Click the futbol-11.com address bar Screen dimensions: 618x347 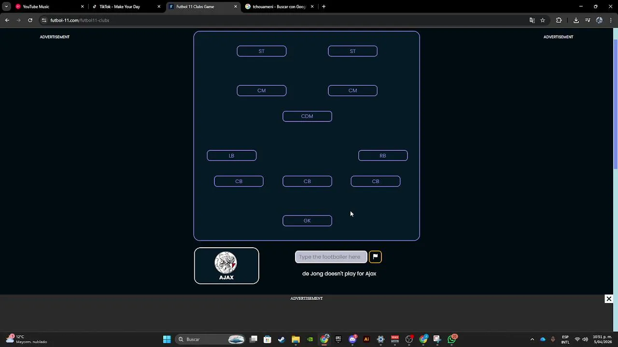[285, 20]
